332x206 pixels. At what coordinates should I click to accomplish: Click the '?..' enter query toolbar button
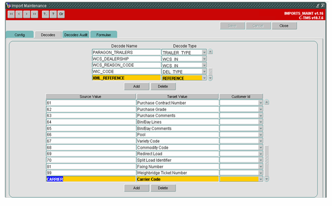[45, 14]
